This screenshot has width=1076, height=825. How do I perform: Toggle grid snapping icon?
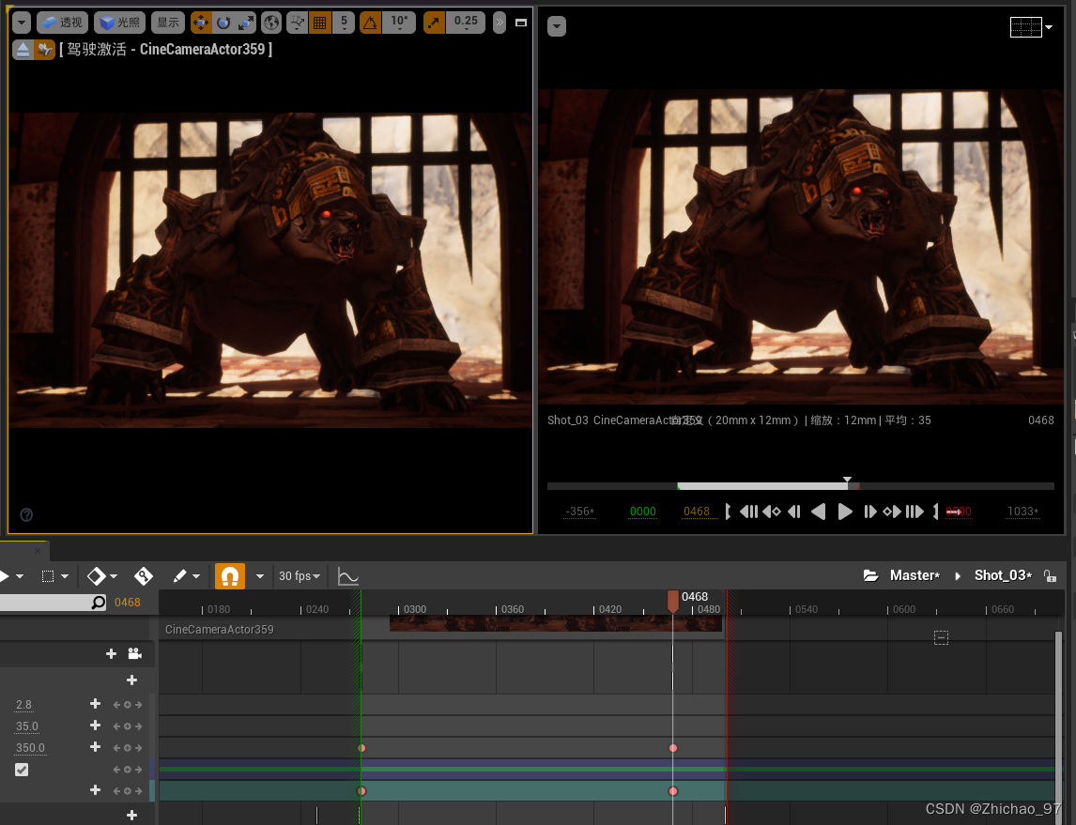tap(319, 23)
